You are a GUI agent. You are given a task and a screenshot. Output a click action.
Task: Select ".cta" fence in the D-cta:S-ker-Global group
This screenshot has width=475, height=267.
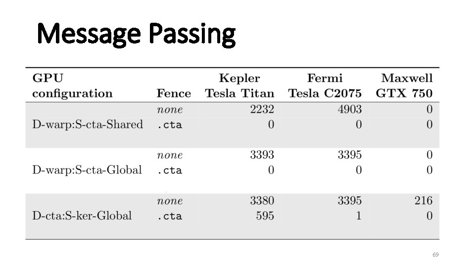point(169,216)
